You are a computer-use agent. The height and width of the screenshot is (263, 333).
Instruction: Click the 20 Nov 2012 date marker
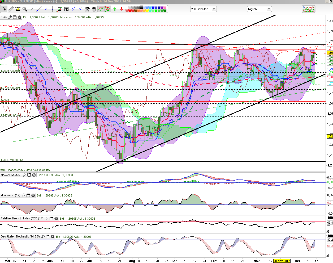point(282,261)
